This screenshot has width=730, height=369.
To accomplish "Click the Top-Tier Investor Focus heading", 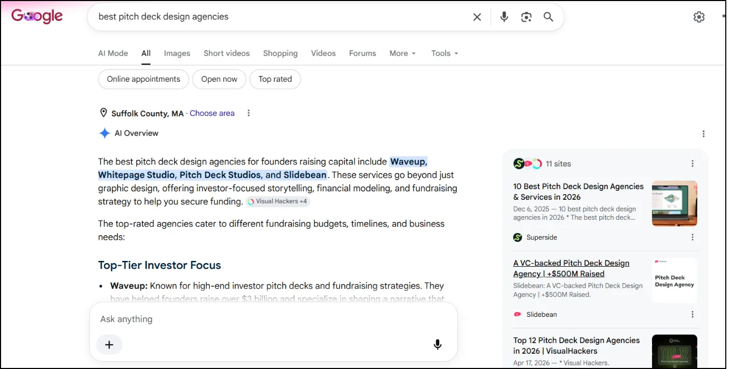I will point(159,265).
